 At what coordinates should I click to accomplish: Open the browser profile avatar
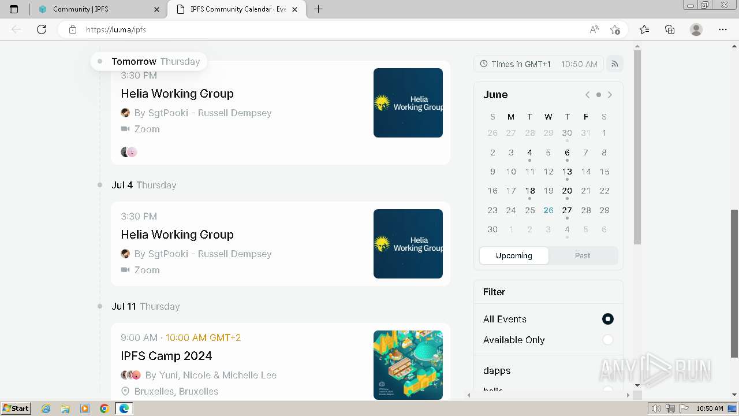click(696, 29)
